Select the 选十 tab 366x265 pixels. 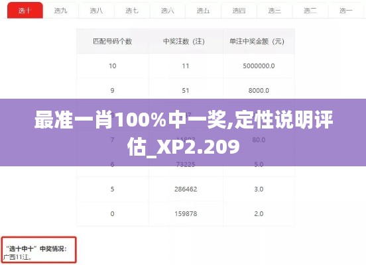[x=25, y=10]
